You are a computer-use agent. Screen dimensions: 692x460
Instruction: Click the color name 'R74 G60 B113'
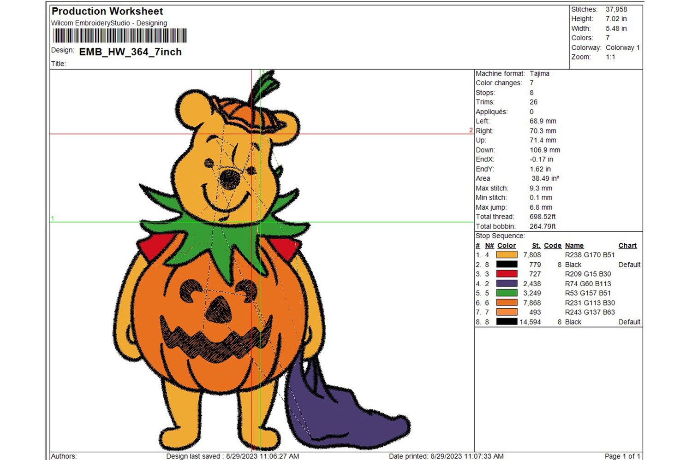[x=588, y=283]
